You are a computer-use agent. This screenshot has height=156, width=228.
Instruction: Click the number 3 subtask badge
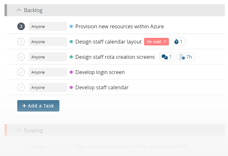pos(21,26)
